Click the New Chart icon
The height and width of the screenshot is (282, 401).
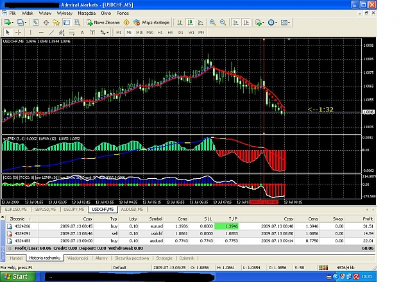click(x=7, y=22)
